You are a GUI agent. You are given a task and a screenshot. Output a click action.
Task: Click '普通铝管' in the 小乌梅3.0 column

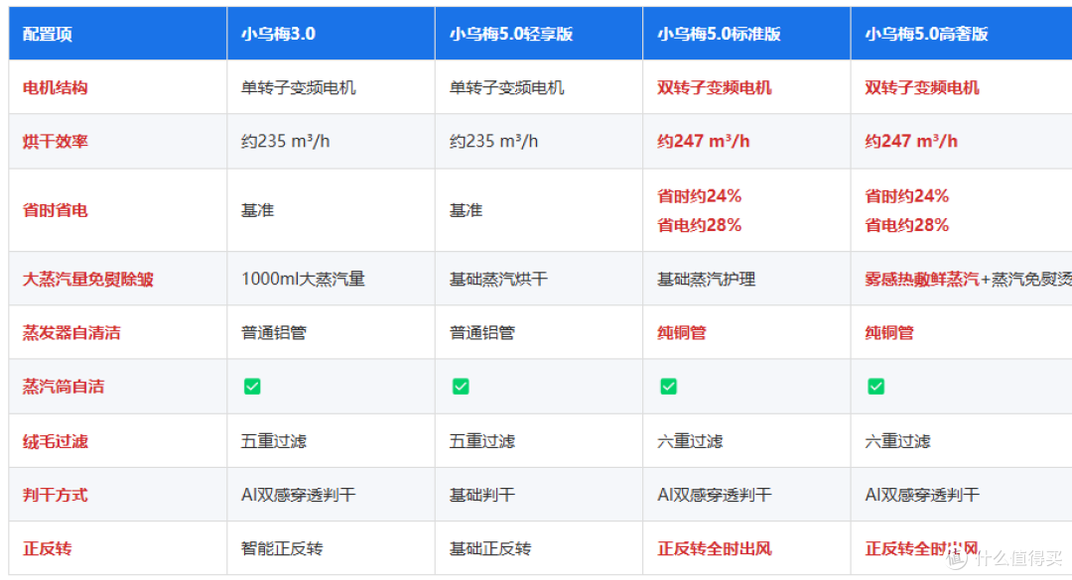click(274, 333)
